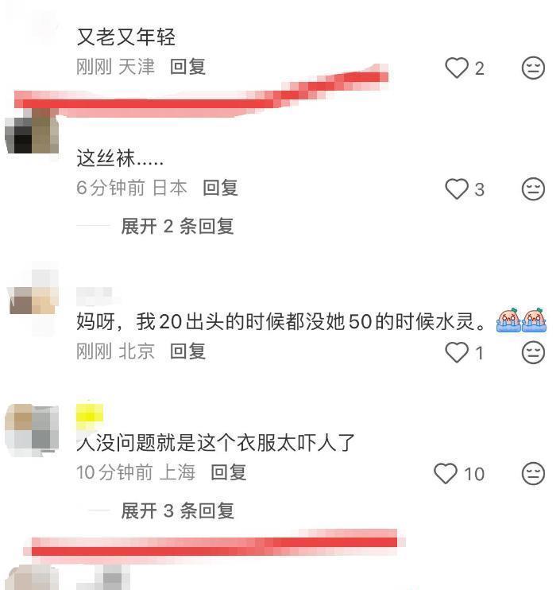Expand the 展开 2 条回复 replies

click(177, 227)
